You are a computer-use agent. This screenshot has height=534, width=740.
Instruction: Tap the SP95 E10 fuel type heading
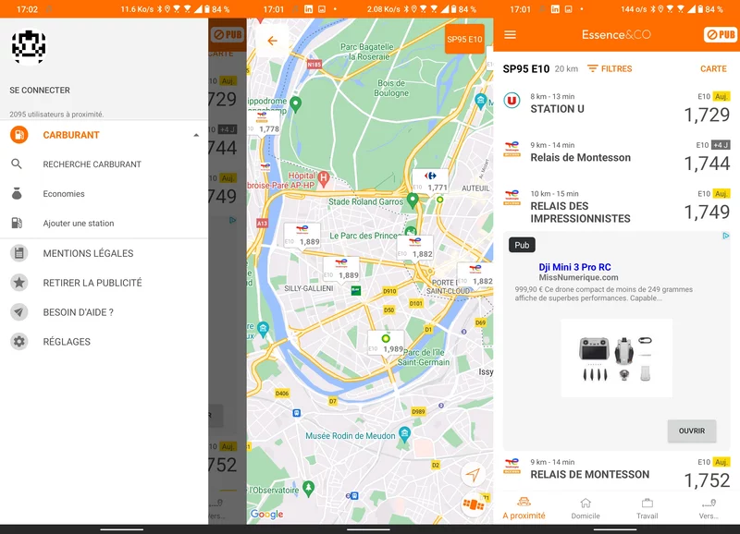525,68
